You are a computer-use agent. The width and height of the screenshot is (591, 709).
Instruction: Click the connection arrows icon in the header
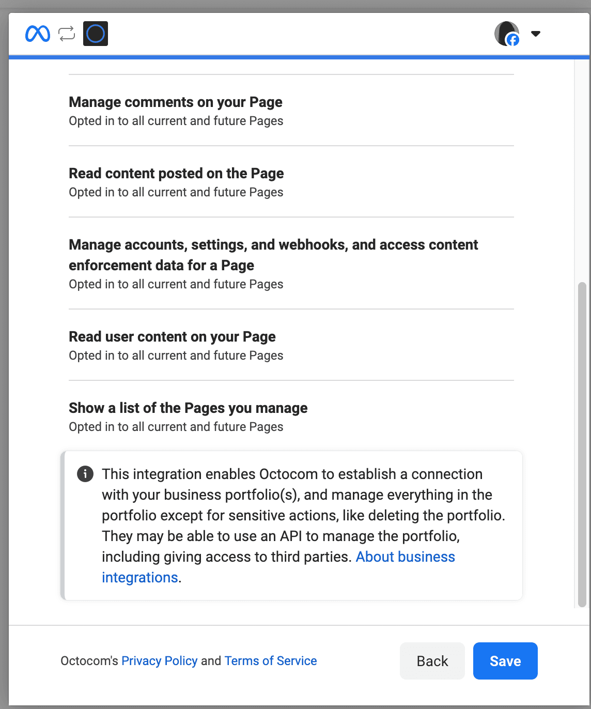(67, 34)
